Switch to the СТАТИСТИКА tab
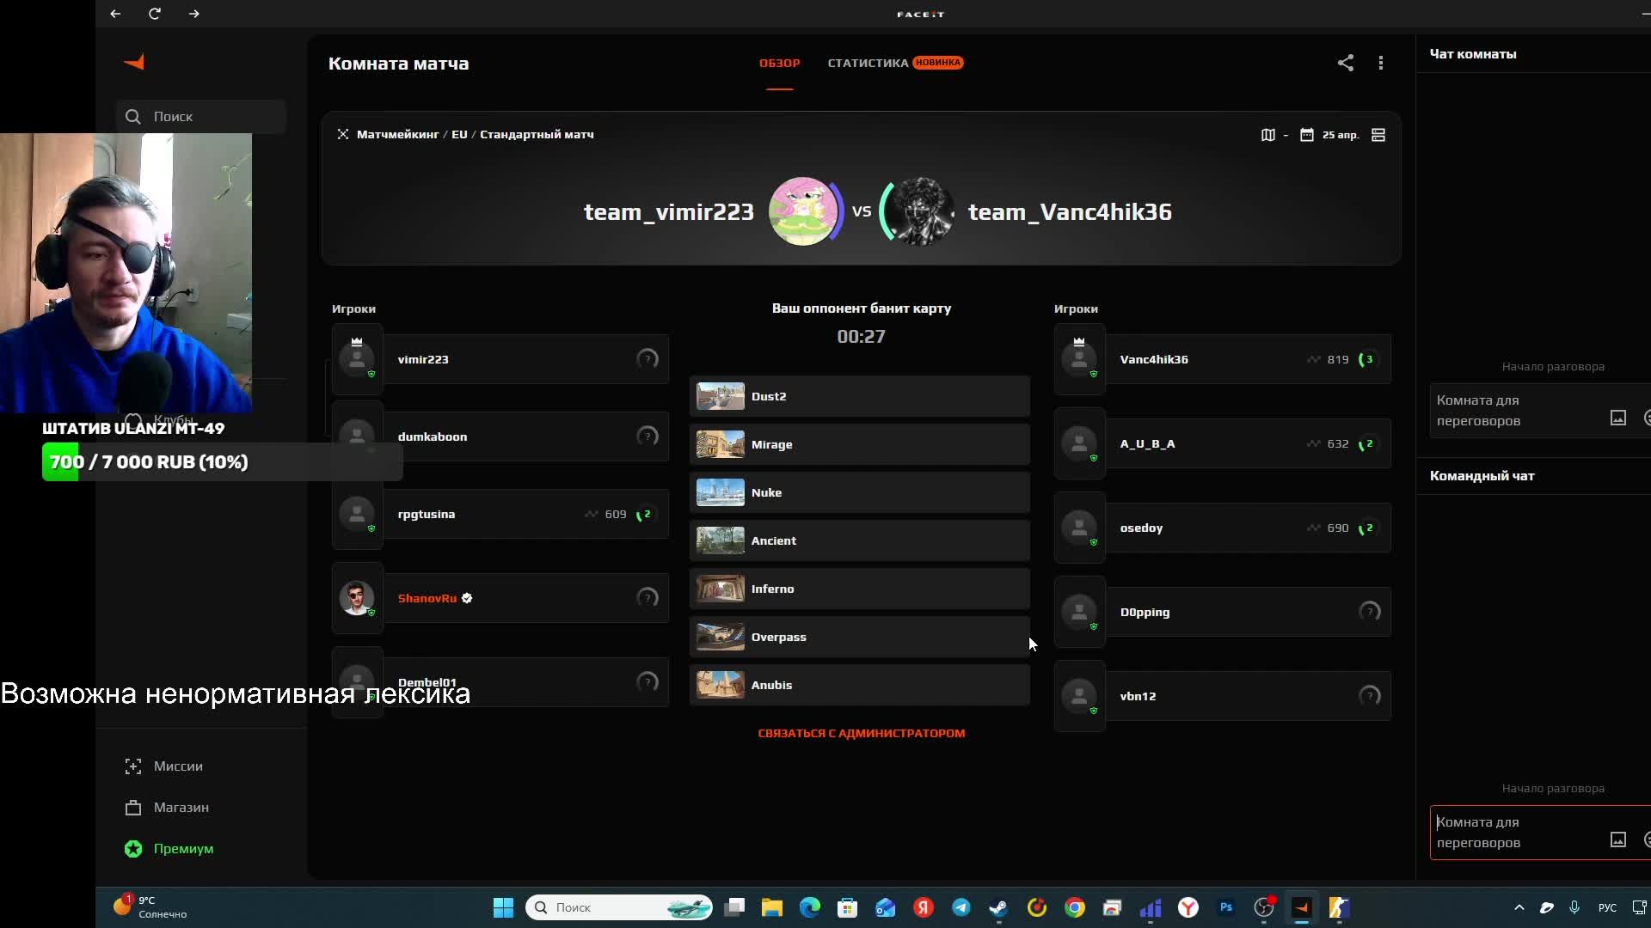The image size is (1651, 928). tap(868, 63)
